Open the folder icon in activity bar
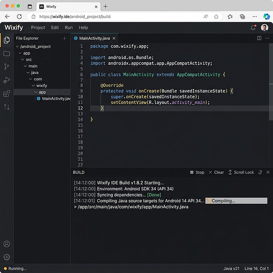Viewport: 273px width, 273px height. 7,54
